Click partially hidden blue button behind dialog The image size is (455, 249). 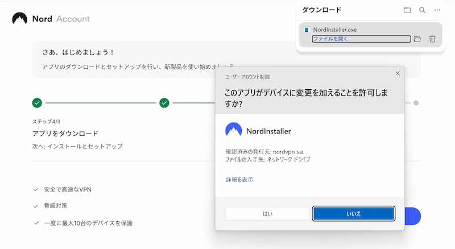point(413,216)
